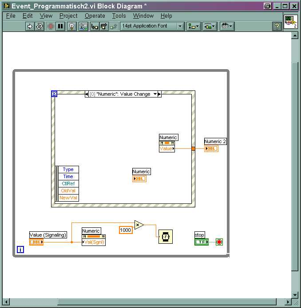Click the Wait (ms) watch icon
The height and width of the screenshot is (308, 301).
pos(166,237)
